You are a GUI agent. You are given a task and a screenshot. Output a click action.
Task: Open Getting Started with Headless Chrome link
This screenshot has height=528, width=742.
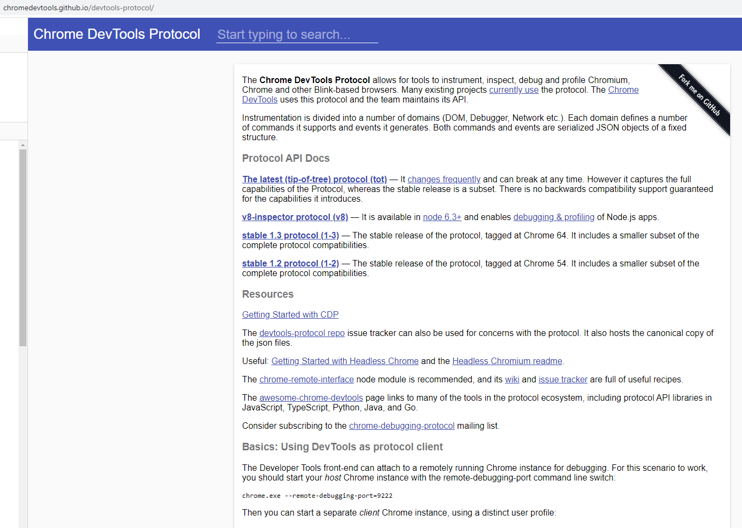coord(345,361)
